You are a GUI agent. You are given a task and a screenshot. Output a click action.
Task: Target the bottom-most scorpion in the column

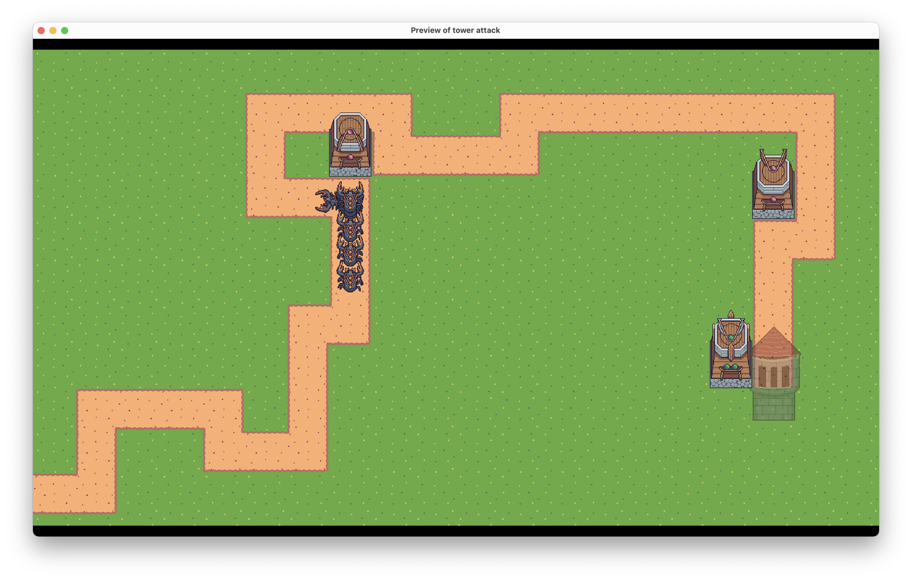tap(350, 279)
